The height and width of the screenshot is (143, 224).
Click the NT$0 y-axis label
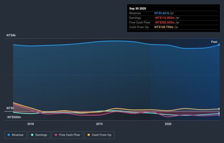(x=10, y=108)
